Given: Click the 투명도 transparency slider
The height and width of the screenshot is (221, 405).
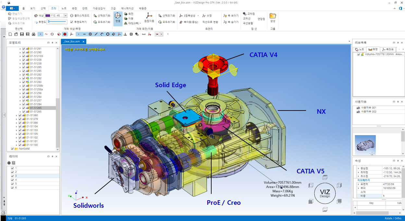Looking at the screenshot, I should 57,22.
